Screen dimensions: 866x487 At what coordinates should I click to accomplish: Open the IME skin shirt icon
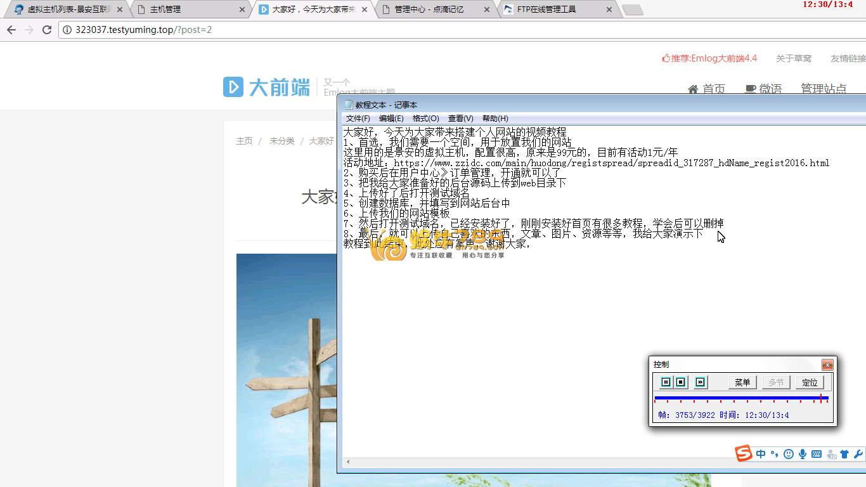click(844, 454)
